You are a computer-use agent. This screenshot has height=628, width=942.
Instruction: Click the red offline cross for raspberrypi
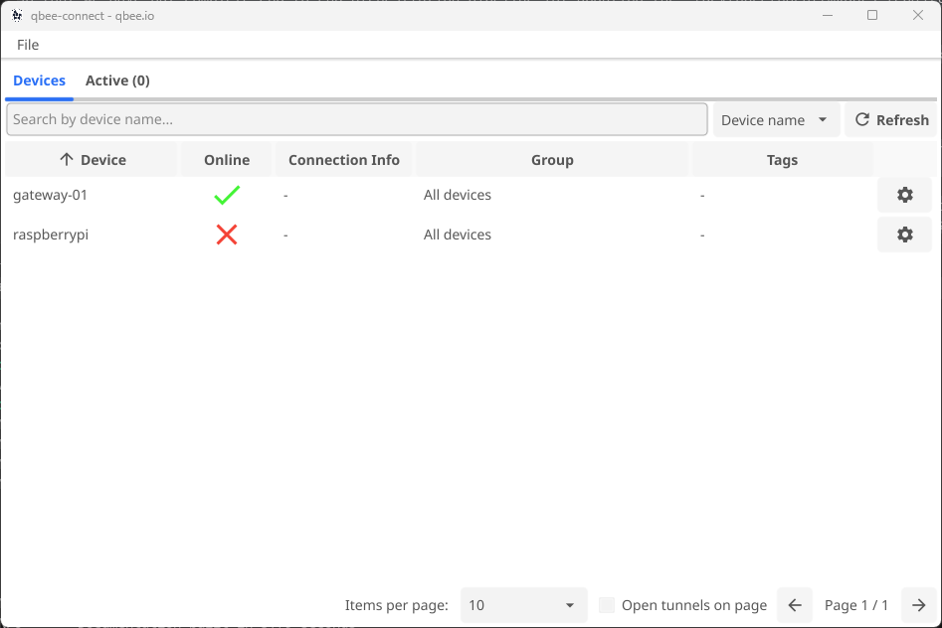tap(226, 235)
